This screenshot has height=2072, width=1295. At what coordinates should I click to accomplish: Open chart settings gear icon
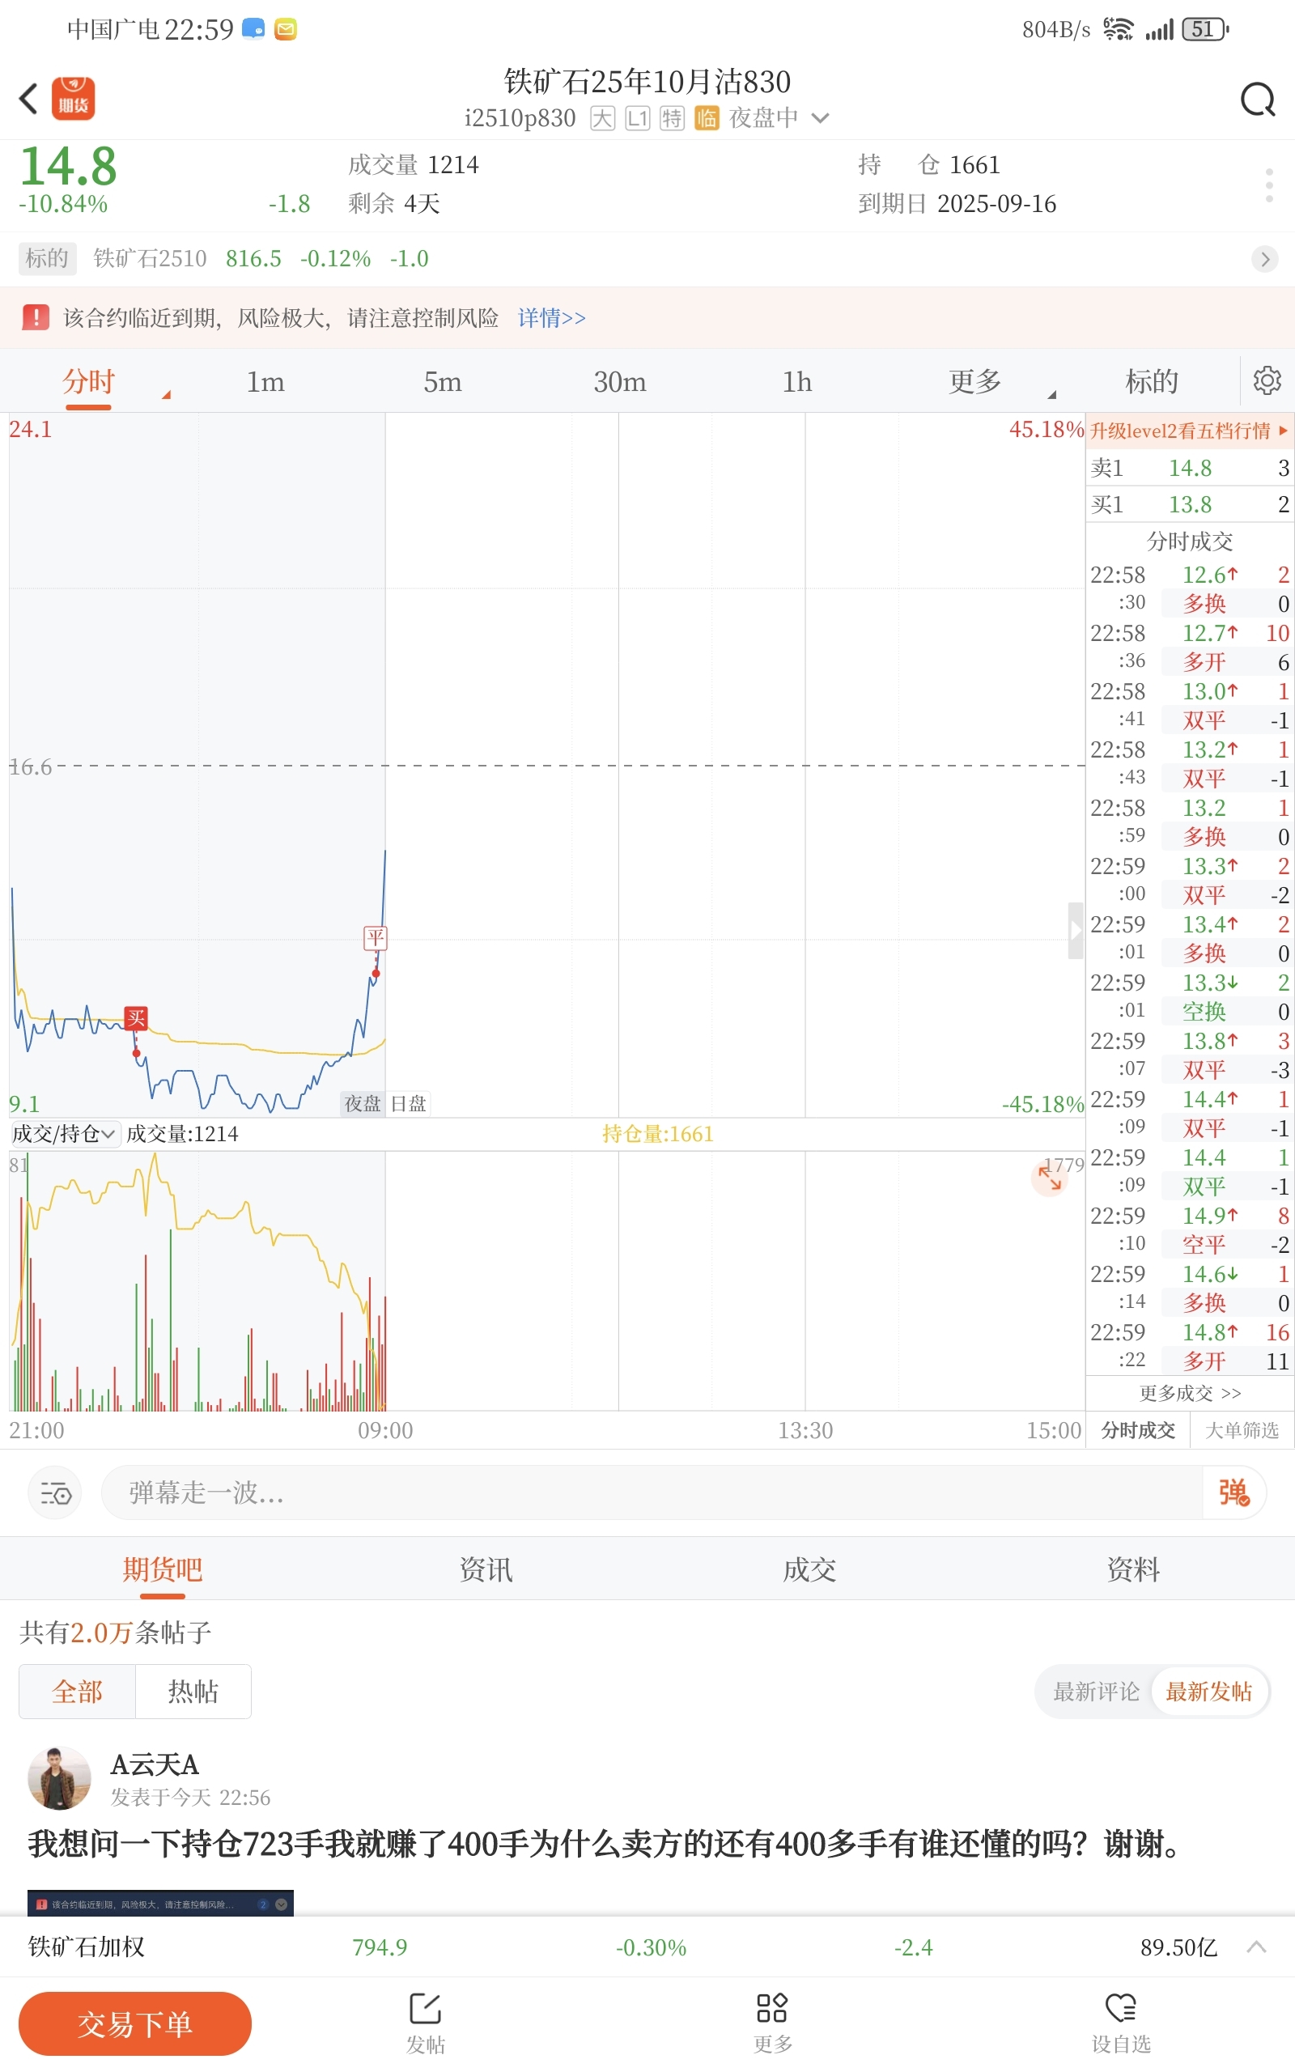pyautogui.click(x=1267, y=380)
